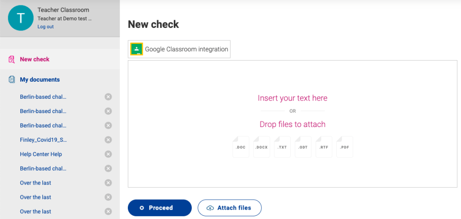The width and height of the screenshot is (461, 219).
Task: Select the .PDF file type icon
Action: [x=344, y=147]
